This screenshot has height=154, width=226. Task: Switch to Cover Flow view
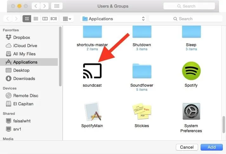point(54,19)
